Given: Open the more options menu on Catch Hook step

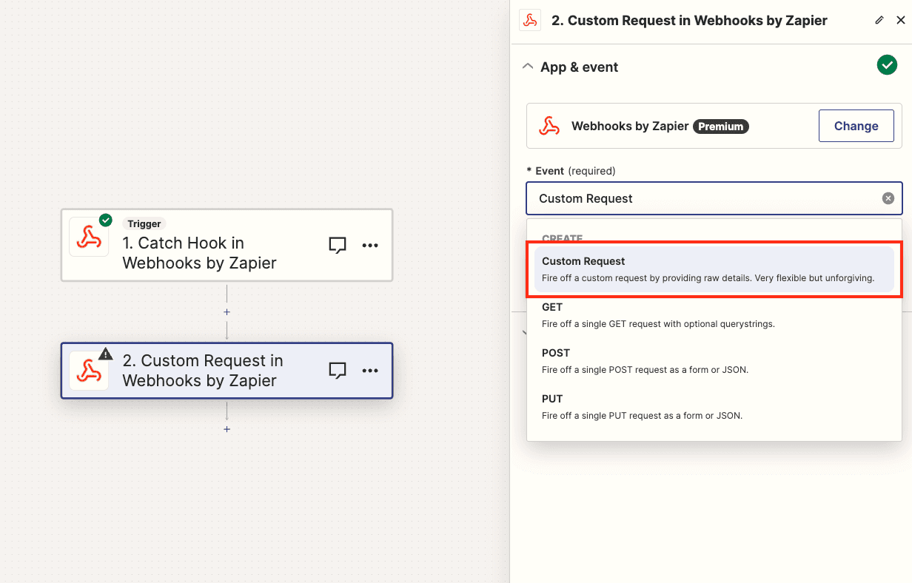Looking at the screenshot, I should tap(370, 246).
